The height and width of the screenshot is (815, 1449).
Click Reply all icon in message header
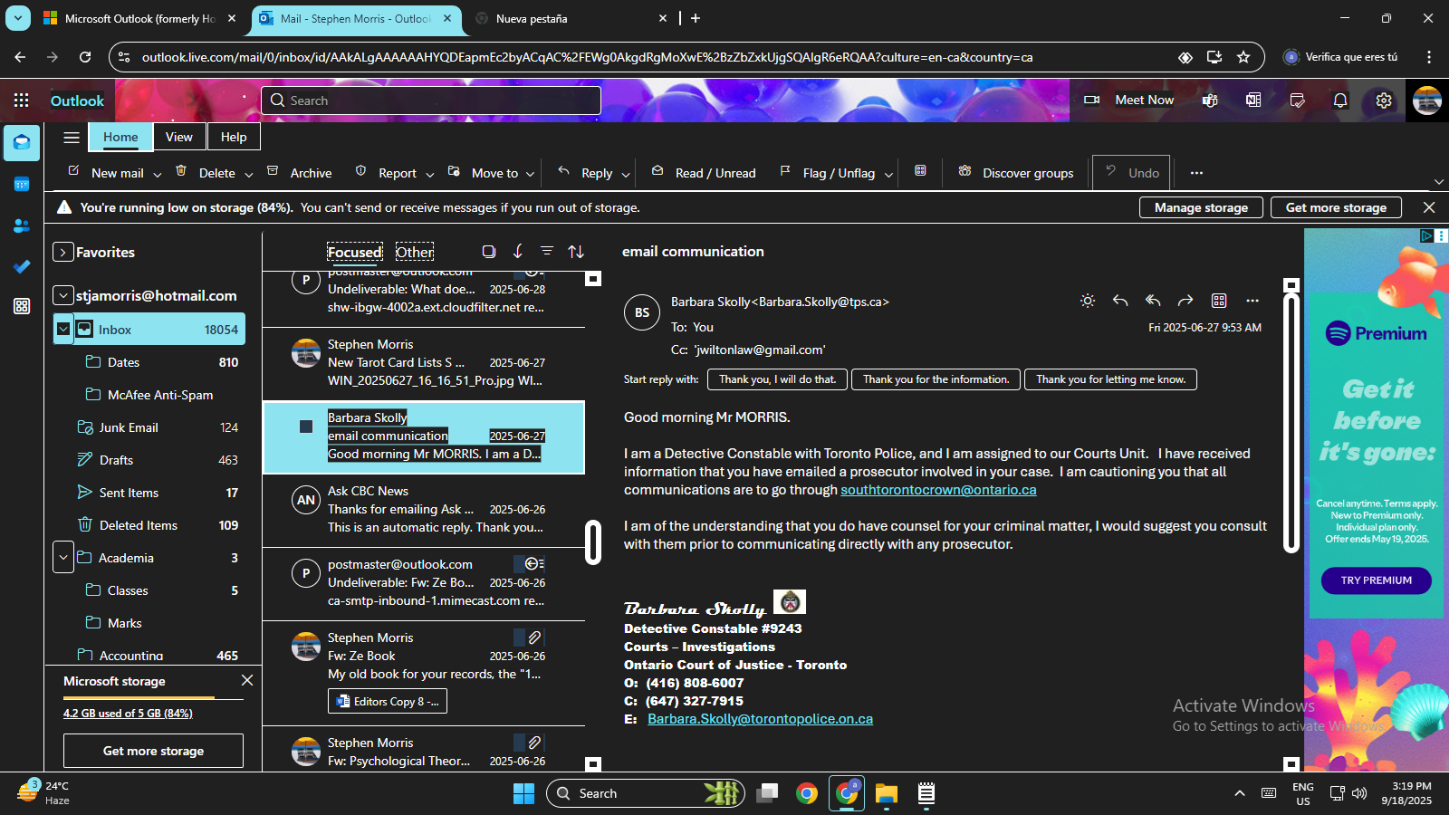1153,301
